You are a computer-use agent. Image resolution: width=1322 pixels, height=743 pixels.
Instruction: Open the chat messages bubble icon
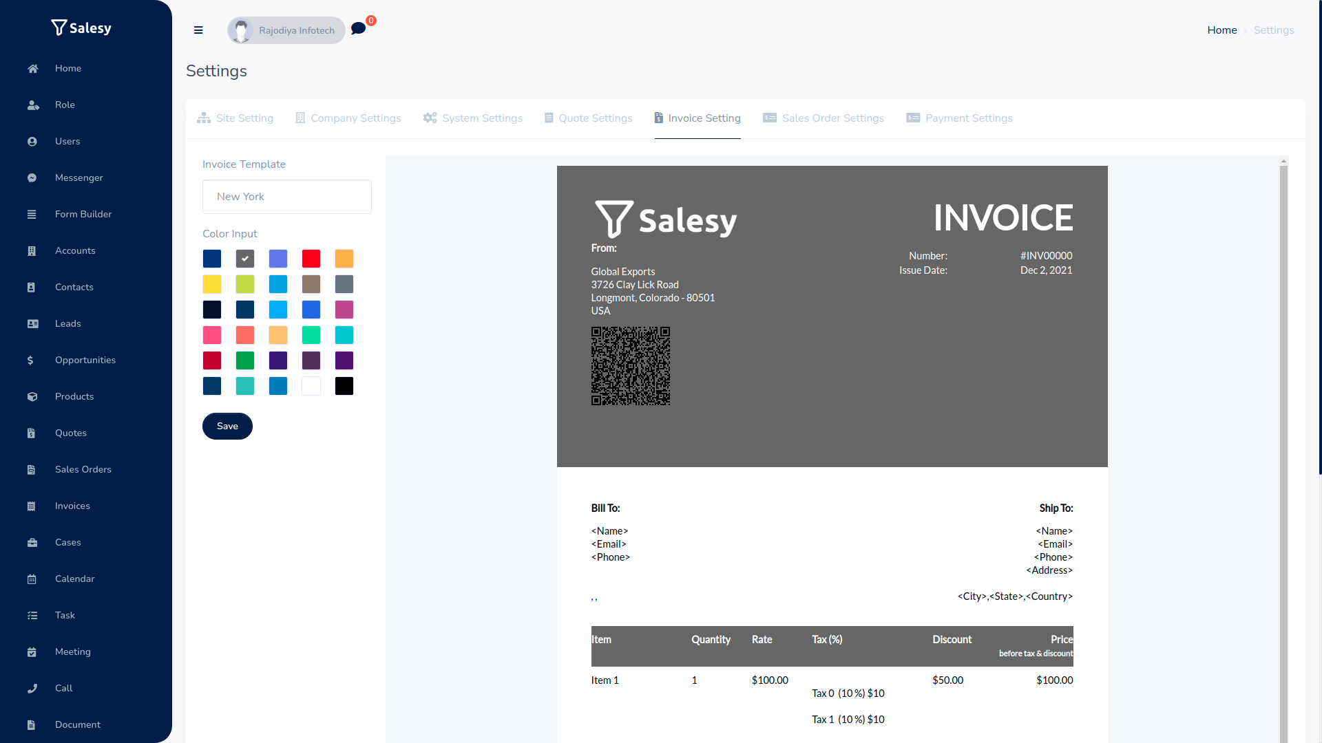358,29
